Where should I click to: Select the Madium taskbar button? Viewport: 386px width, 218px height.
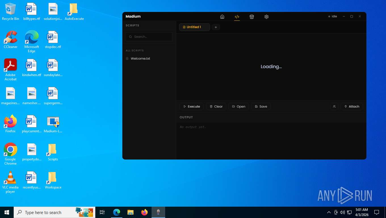tap(158, 212)
